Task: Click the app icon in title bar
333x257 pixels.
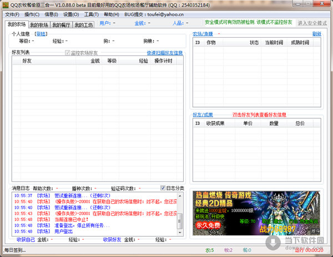Action: [x=6, y=4]
